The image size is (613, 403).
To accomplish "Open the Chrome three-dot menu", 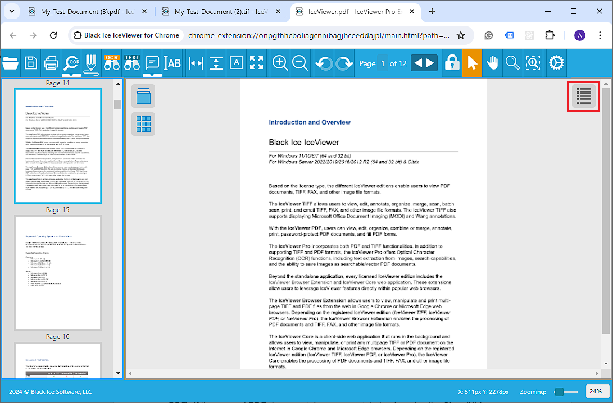I will (x=600, y=35).
